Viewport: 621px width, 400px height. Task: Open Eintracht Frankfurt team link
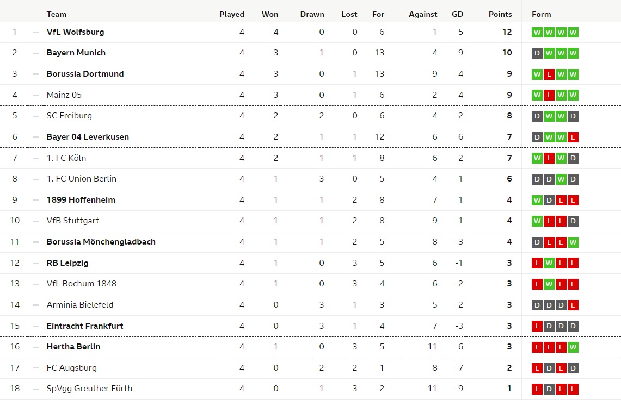coord(85,326)
